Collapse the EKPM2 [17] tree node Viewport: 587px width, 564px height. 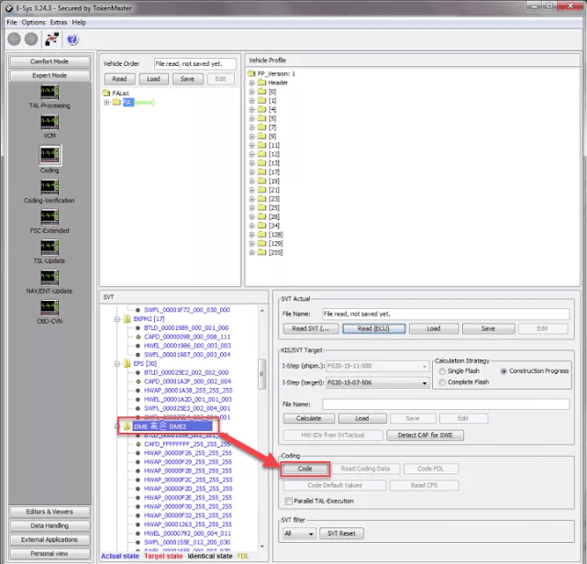(x=116, y=319)
